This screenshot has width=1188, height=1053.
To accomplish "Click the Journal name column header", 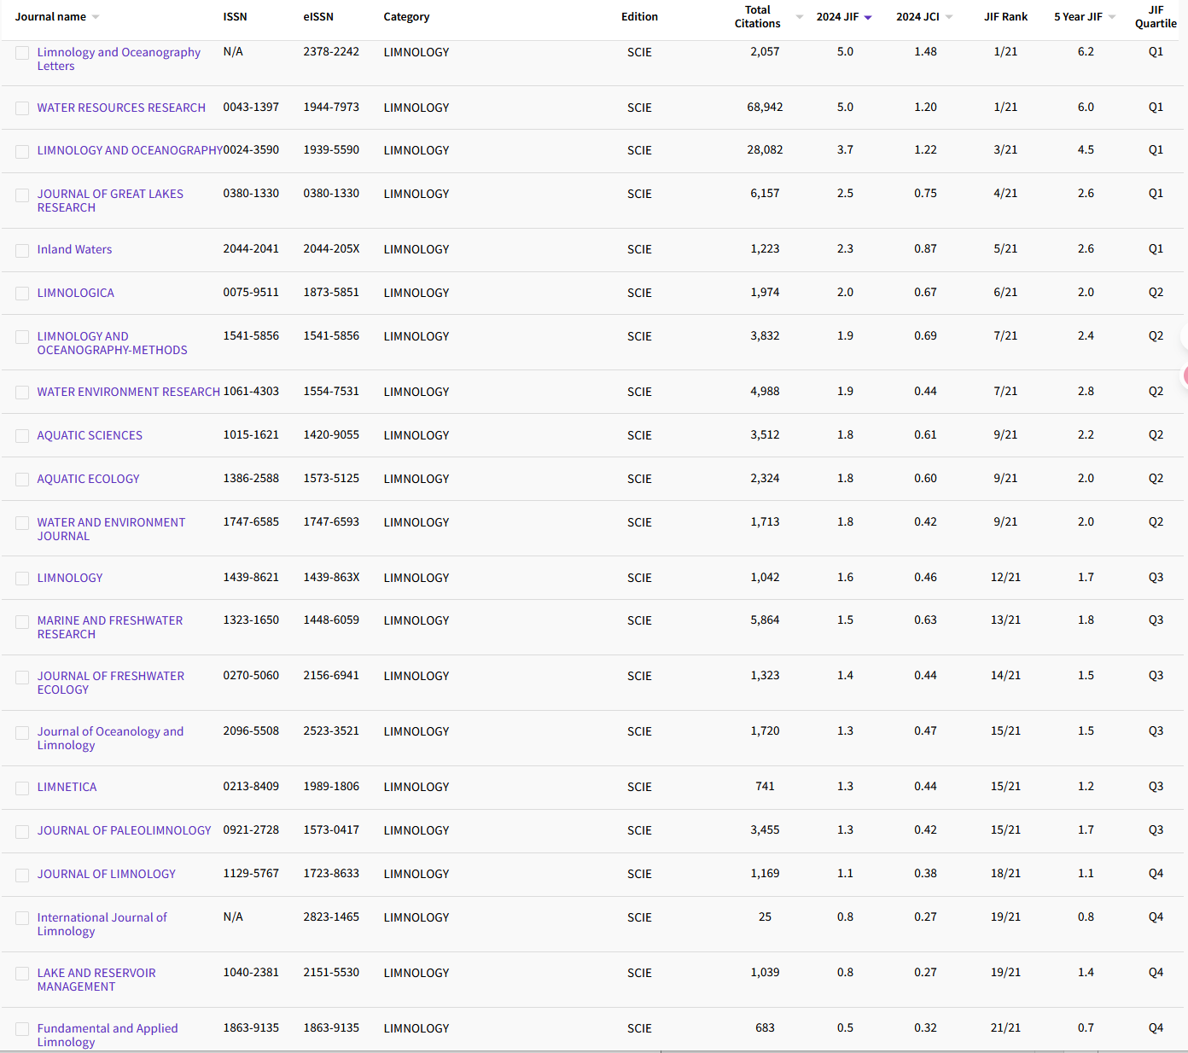I will point(50,17).
